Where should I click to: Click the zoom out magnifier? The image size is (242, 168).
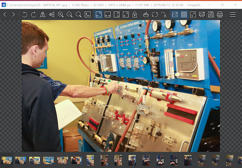click(69, 14)
